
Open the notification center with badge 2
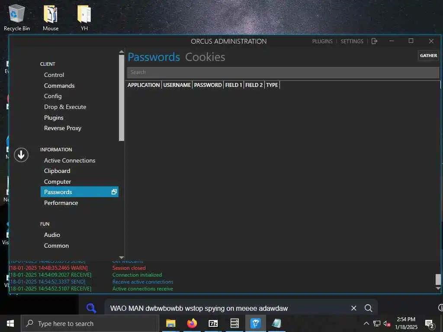click(x=430, y=324)
